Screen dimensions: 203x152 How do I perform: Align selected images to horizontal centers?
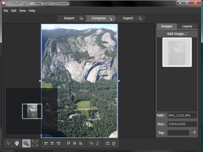pyautogui.click(x=52, y=143)
